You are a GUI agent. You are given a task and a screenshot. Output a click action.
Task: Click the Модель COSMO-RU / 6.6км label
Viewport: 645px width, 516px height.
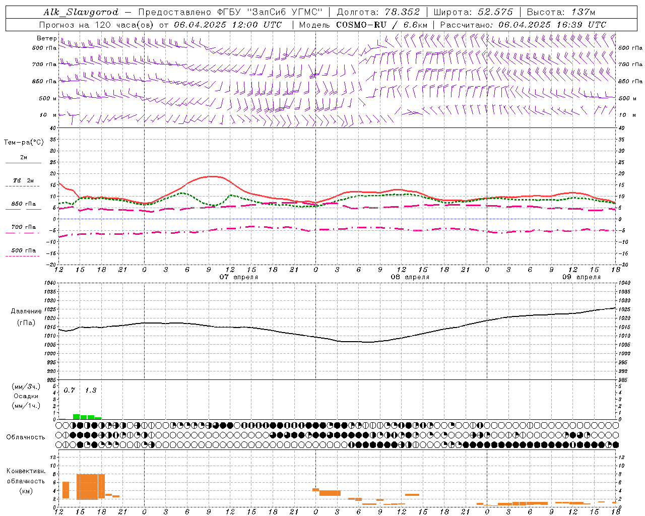[x=363, y=25]
